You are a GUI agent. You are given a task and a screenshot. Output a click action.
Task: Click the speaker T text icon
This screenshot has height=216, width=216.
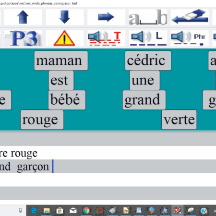[x=106, y=38]
